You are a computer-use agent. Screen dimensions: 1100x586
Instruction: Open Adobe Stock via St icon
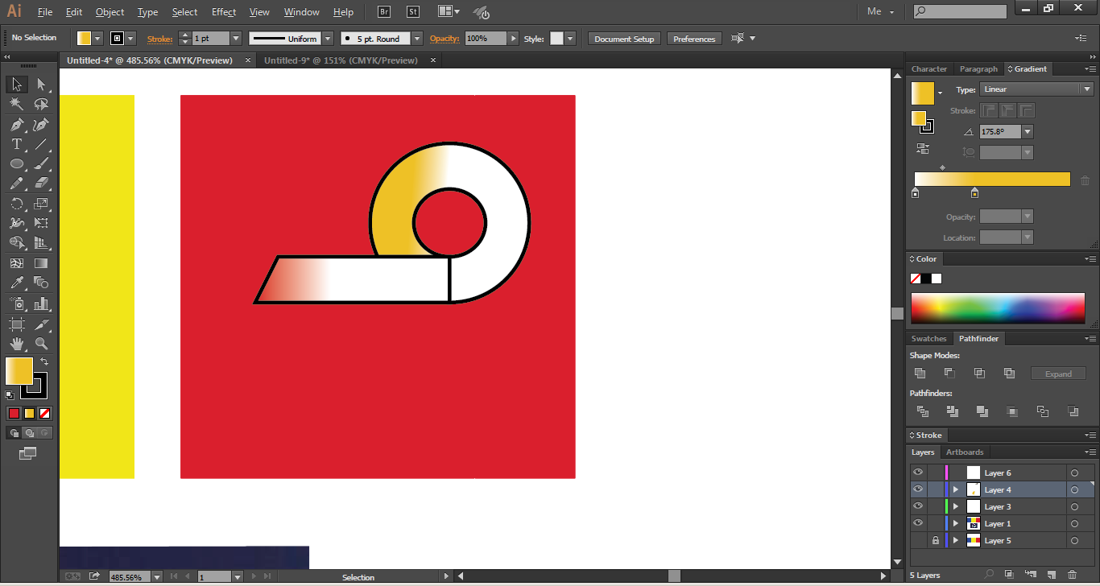point(413,12)
